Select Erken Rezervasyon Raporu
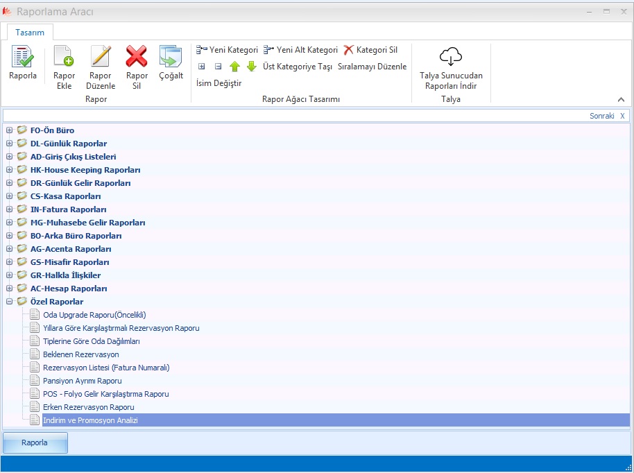The height and width of the screenshot is (473, 634). [89, 407]
